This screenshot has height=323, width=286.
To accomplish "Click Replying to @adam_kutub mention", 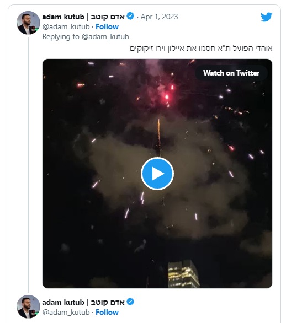I will [105, 37].
